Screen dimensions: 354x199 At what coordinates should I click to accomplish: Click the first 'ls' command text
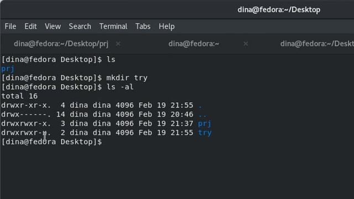pyautogui.click(x=111, y=60)
